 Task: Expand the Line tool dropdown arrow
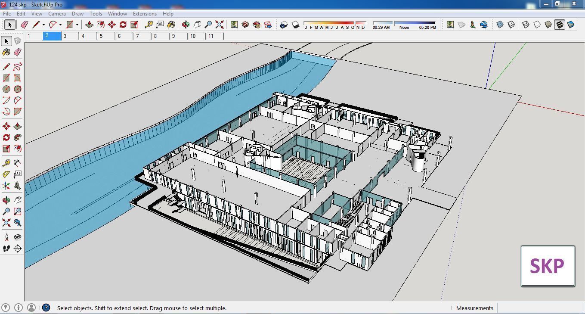[x=43, y=25]
